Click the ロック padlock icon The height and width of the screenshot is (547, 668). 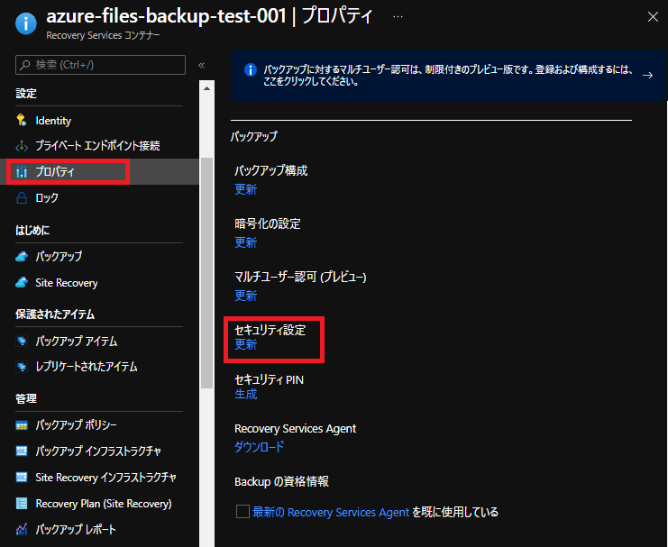[x=22, y=197]
